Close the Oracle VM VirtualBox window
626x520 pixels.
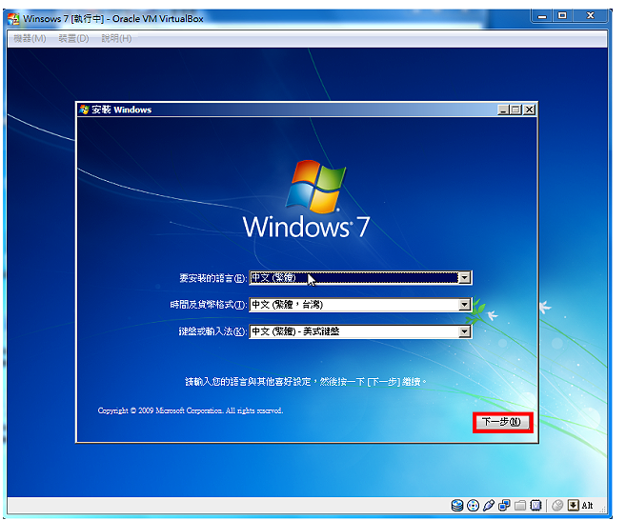[x=590, y=16]
